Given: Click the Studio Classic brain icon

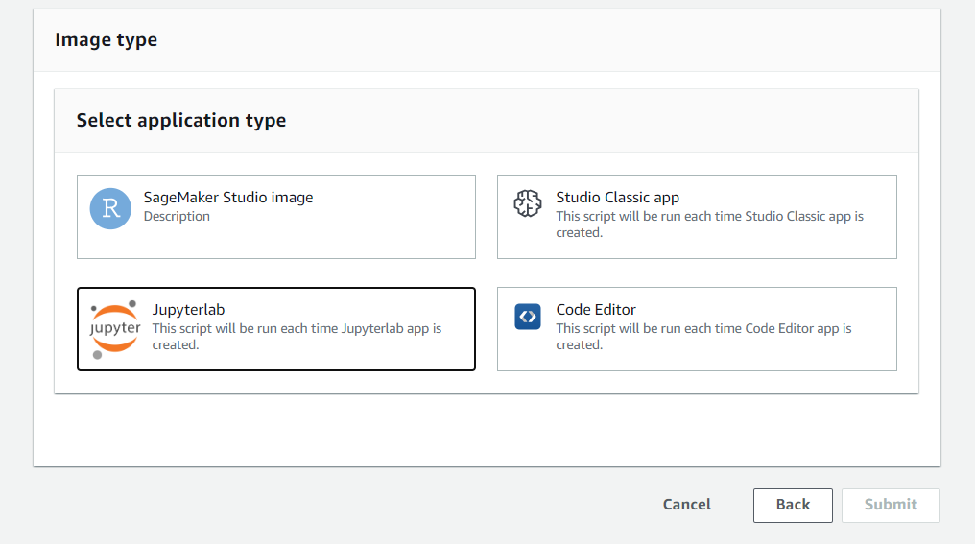Looking at the screenshot, I should point(528,203).
